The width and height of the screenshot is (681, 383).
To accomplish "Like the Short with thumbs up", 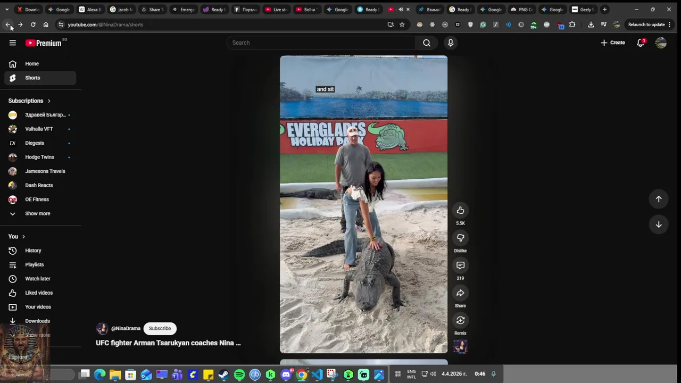I will pos(460,210).
